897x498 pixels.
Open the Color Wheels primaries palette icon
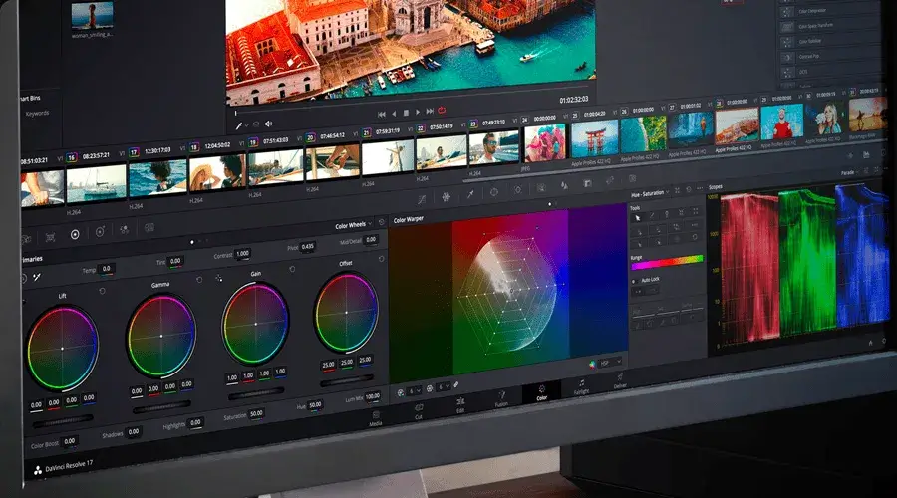click(75, 234)
